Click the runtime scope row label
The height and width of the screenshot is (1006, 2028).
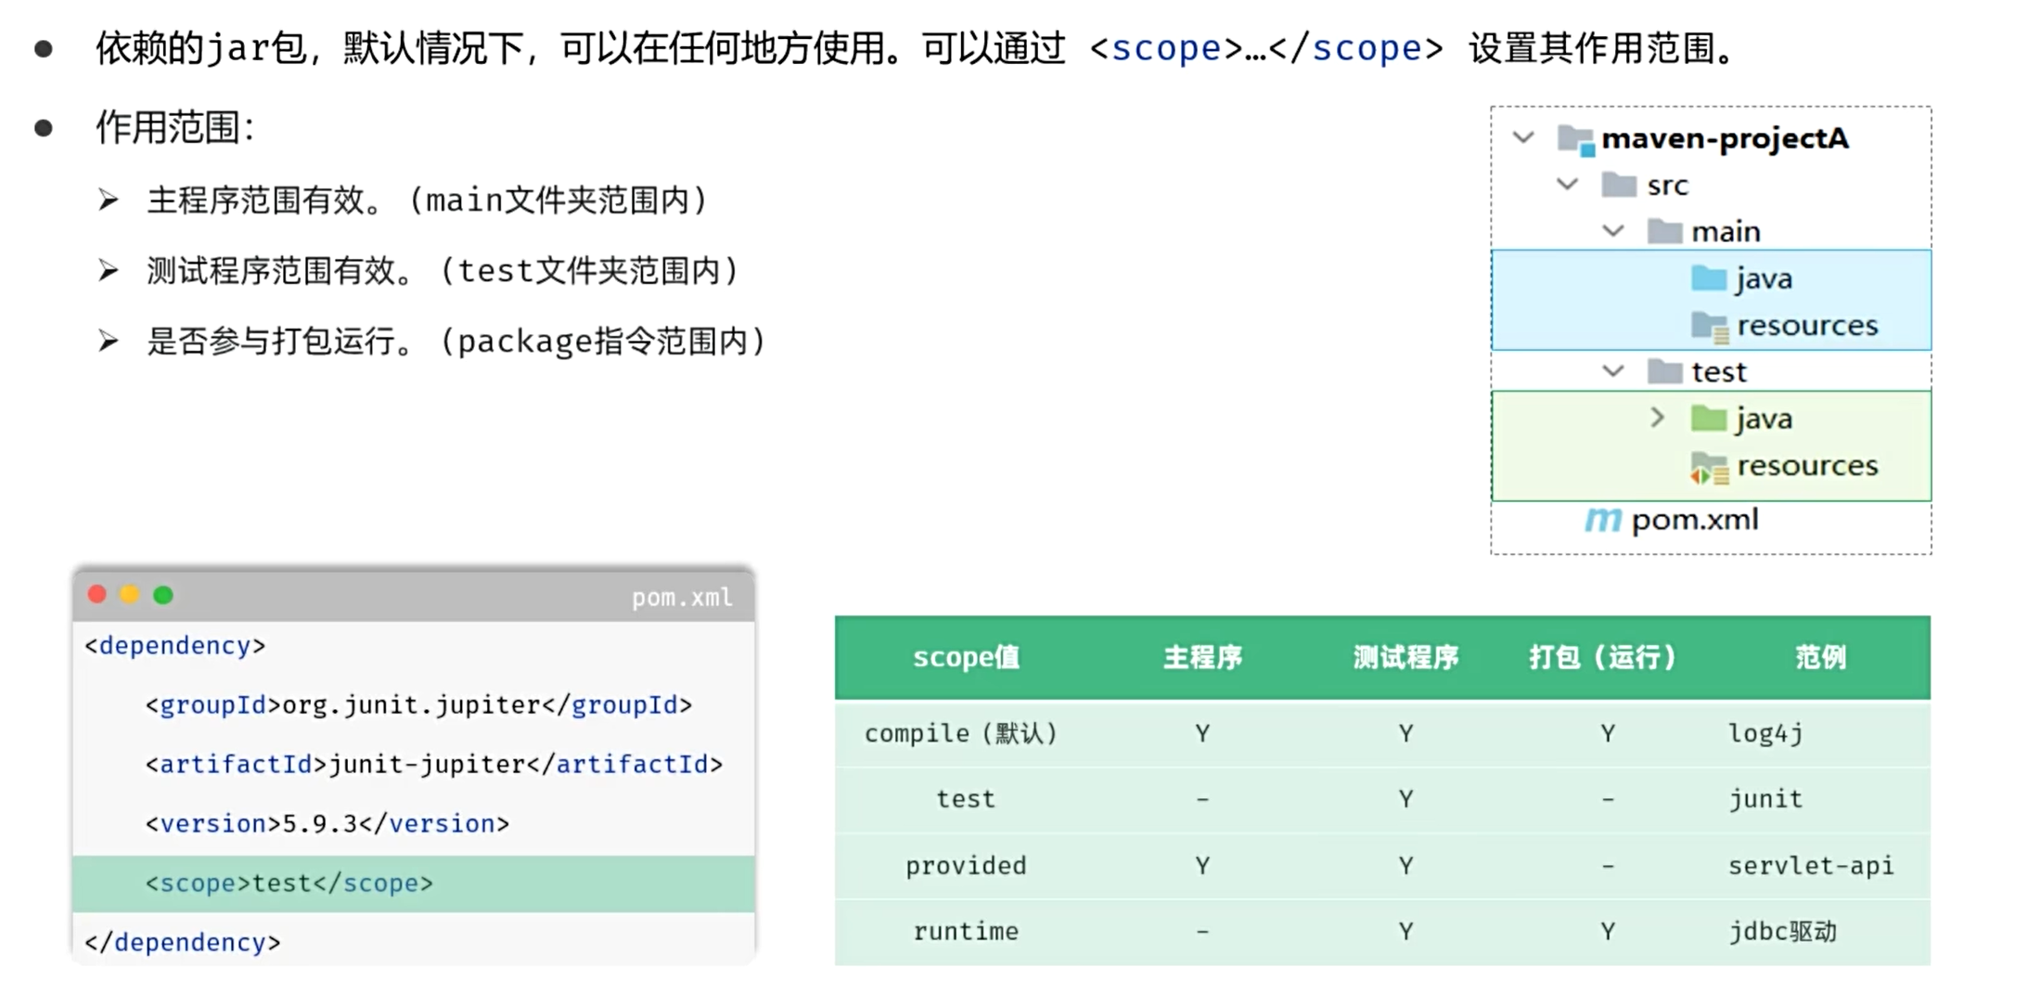point(966,931)
